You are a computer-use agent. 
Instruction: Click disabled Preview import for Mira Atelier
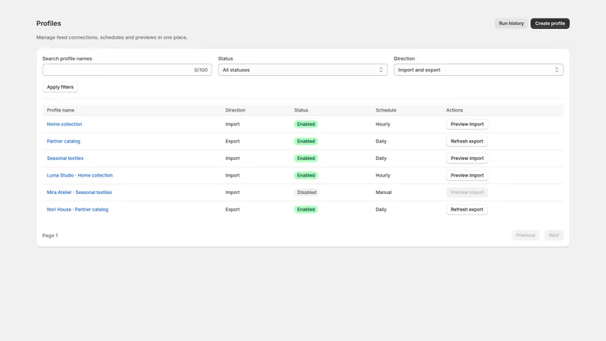coord(467,192)
